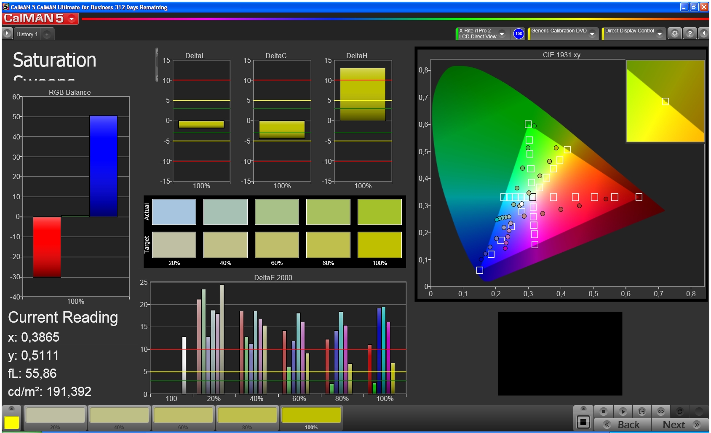Click the play arrow beside History tab

click(7, 34)
